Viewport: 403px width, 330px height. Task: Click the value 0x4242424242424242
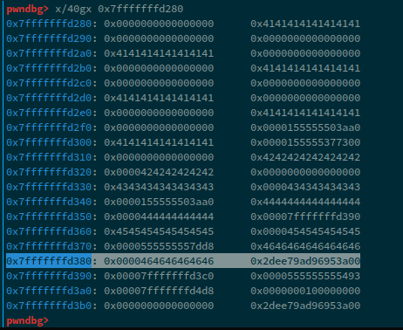(x=305, y=157)
